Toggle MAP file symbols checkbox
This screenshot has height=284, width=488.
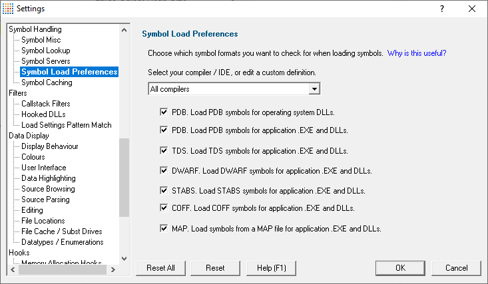164,228
